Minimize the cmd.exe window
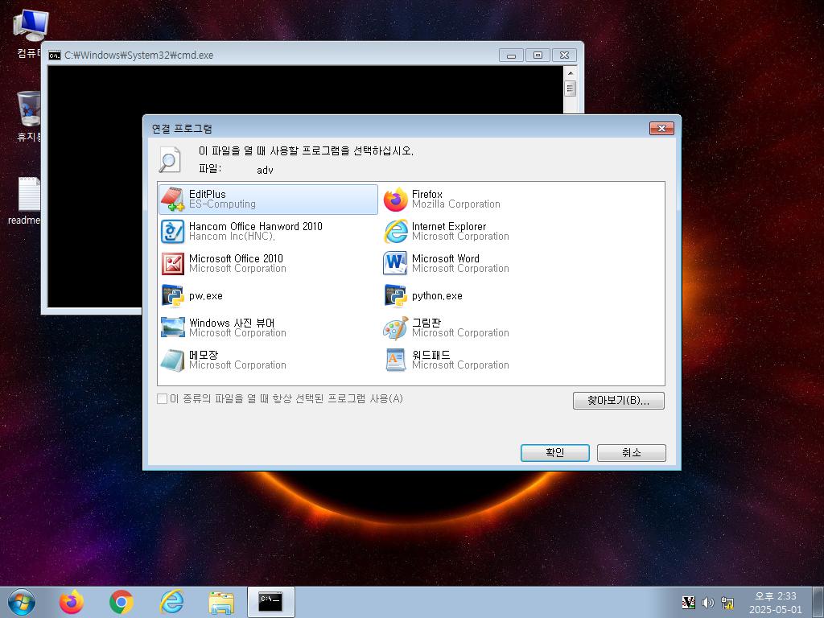 [x=511, y=56]
